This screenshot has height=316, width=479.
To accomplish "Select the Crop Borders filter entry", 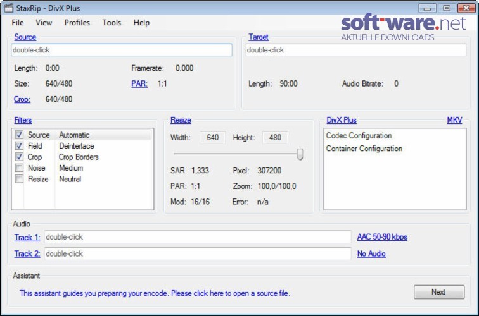I will tap(79, 157).
